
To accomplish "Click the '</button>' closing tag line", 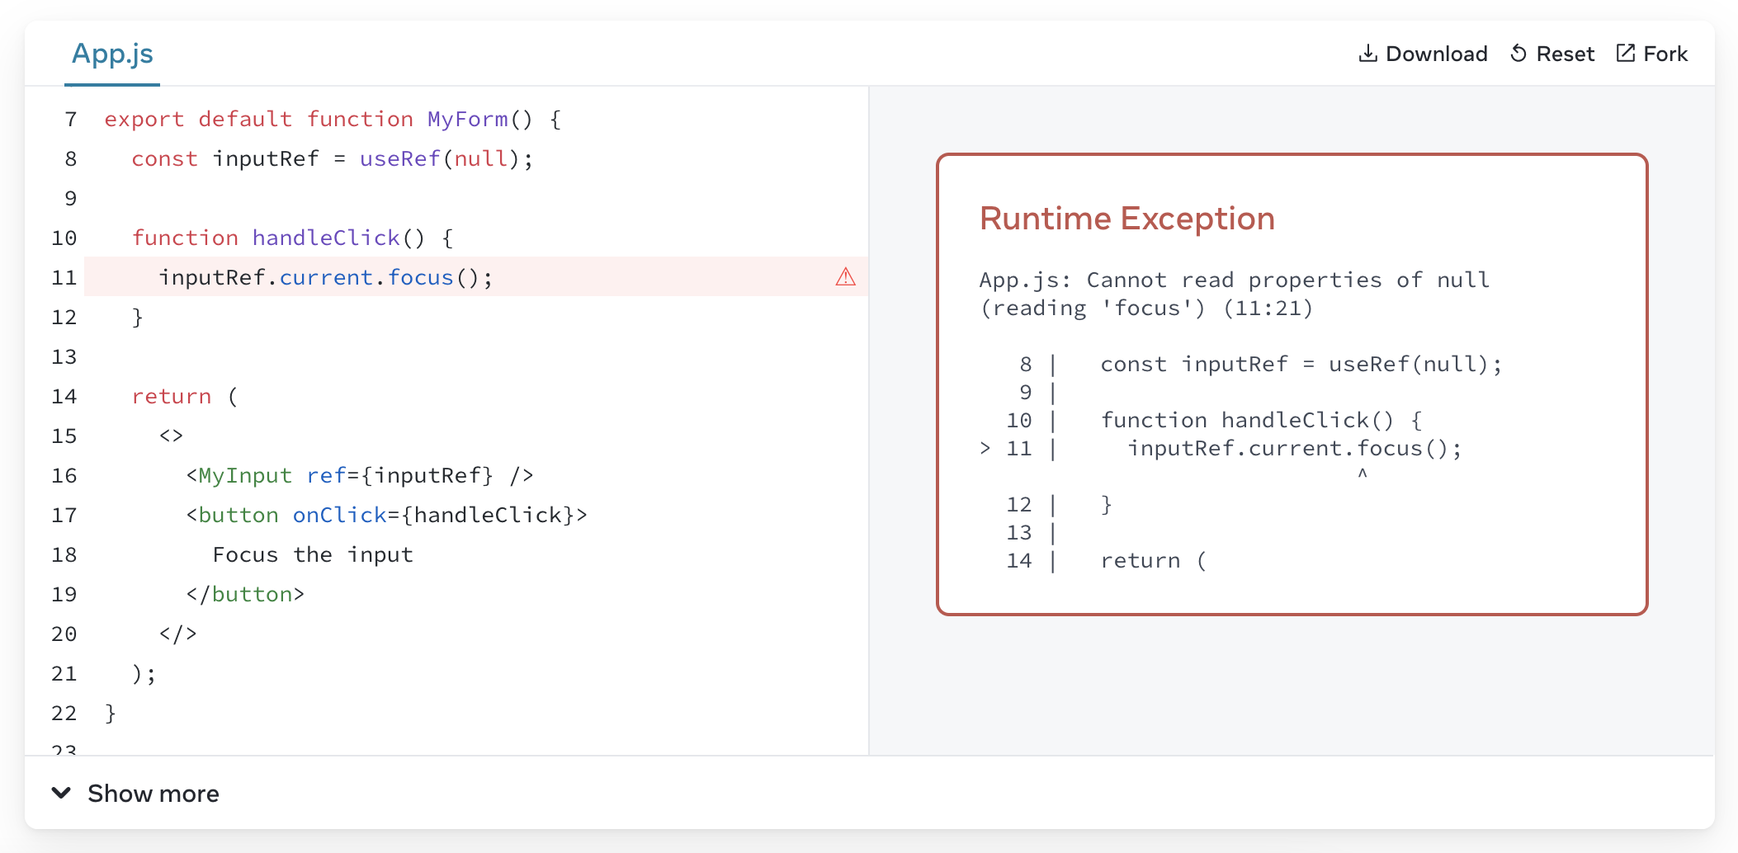I will click(245, 594).
